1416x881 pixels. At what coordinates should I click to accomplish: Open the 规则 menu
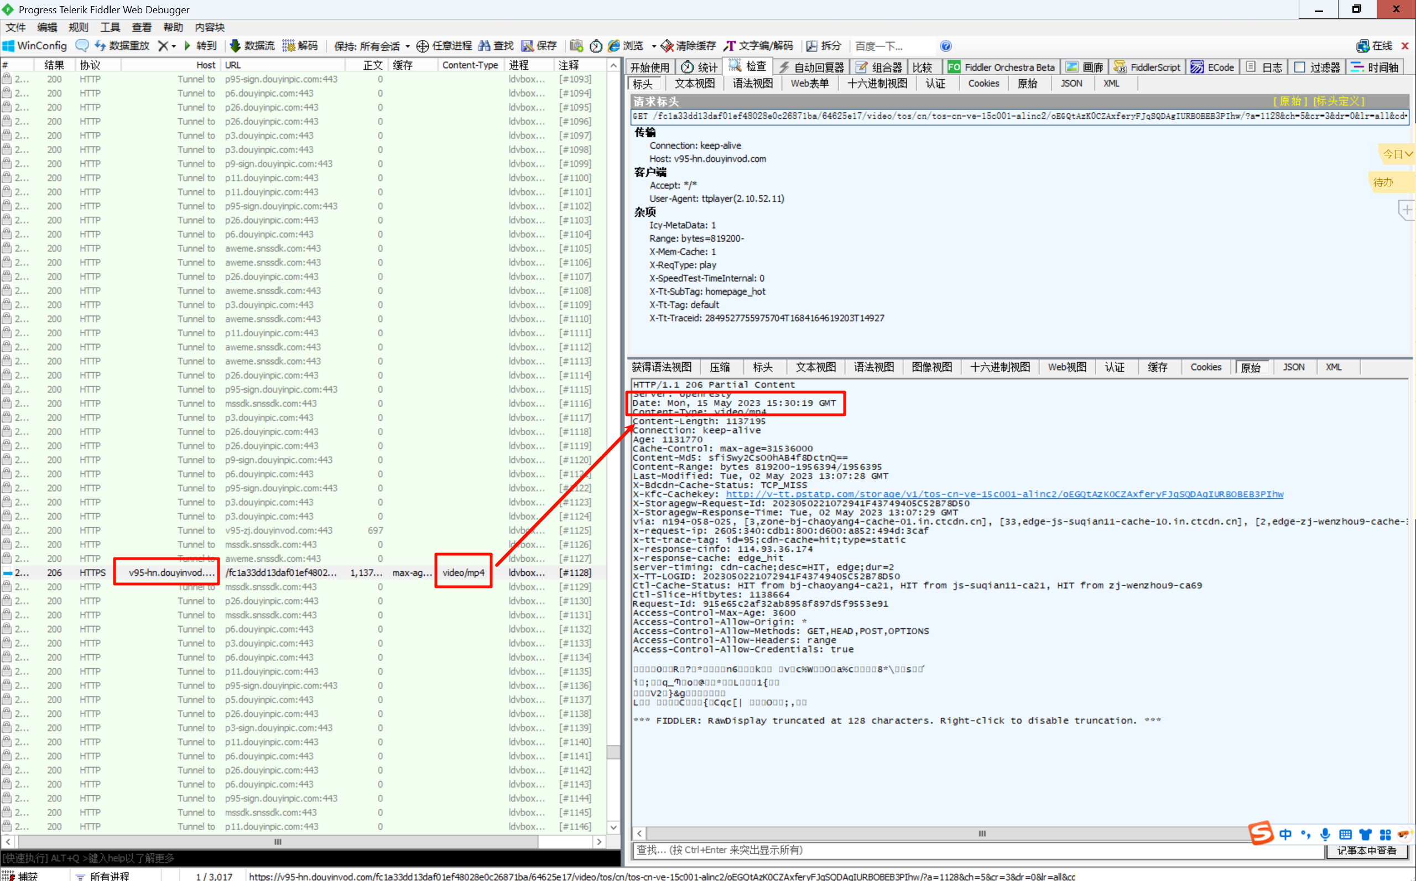pos(78,28)
